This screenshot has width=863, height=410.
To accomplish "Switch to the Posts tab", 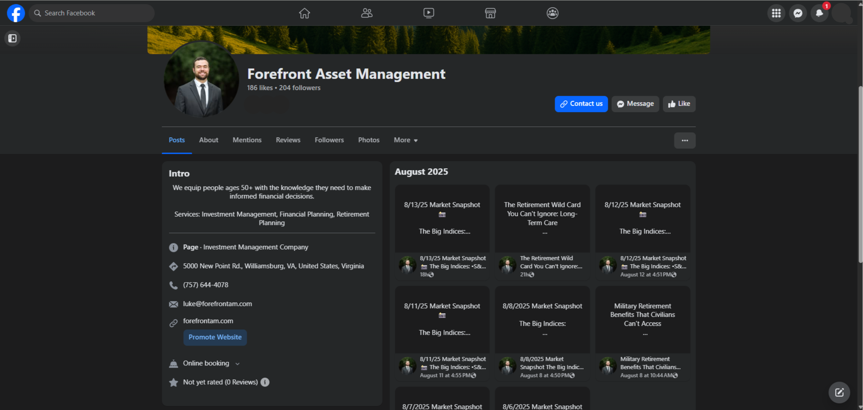I will 176,140.
